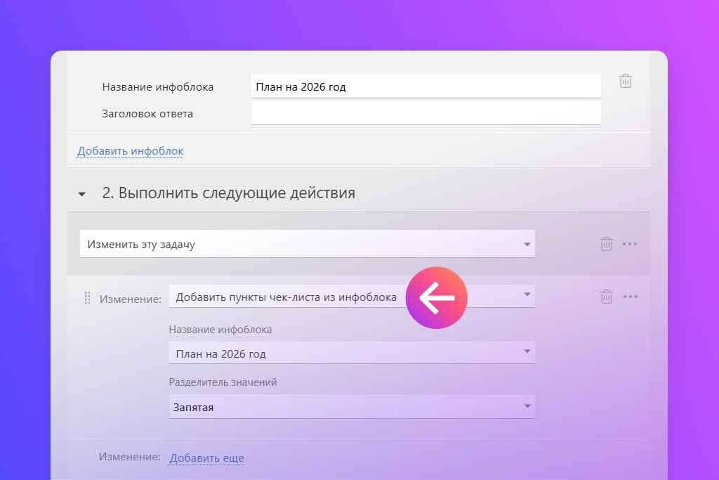Click the empty "Заголовок ответа" input field
This screenshot has width=719, height=480.
pos(425,113)
